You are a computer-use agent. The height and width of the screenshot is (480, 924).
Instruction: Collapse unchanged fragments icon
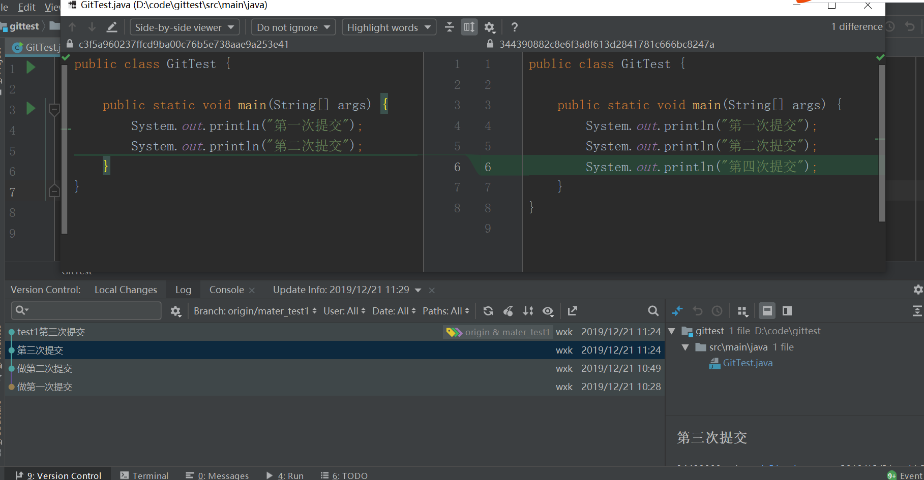(449, 27)
